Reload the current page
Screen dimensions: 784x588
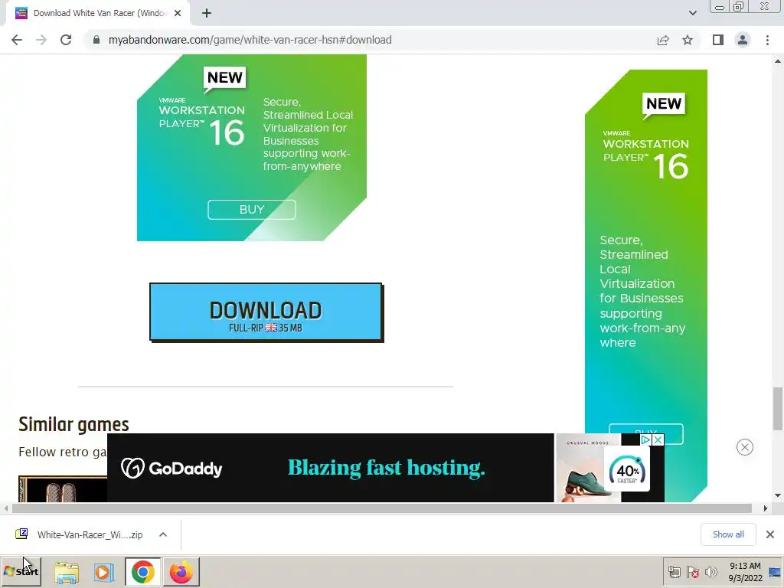click(x=66, y=40)
